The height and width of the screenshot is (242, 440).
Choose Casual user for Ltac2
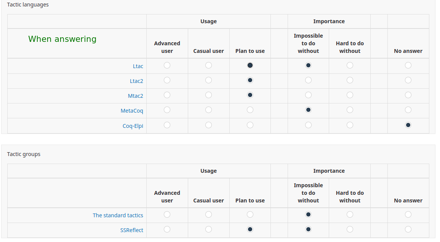coord(208,80)
